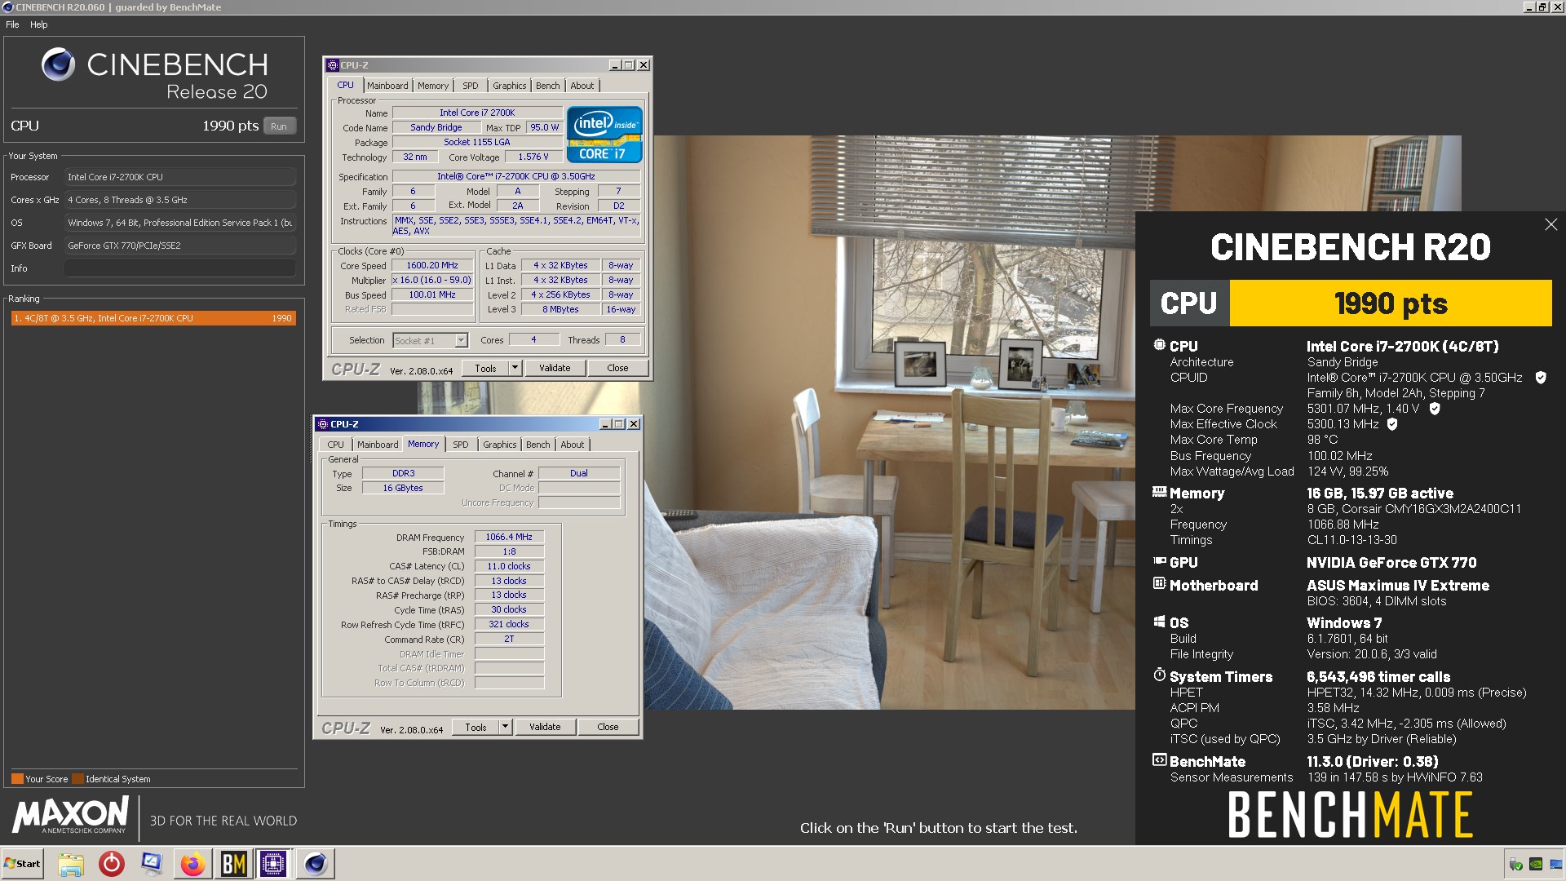The width and height of the screenshot is (1566, 881).
Task: Click the Core Speed value 1600.20 MHz
Action: coord(432,265)
